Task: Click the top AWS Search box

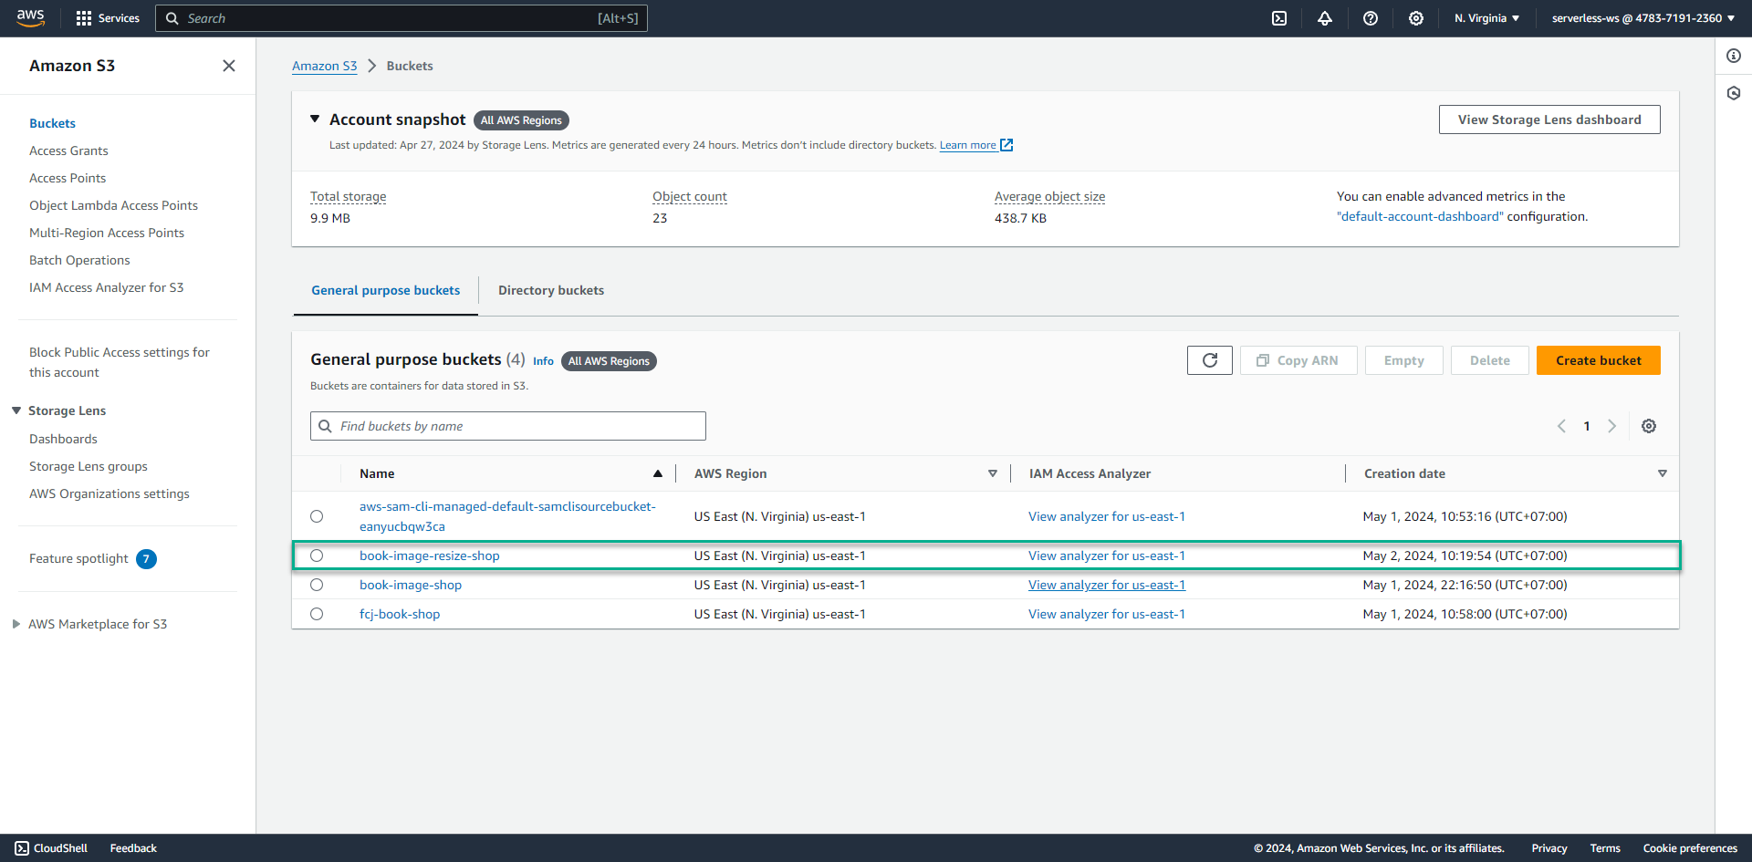Action: (401, 18)
